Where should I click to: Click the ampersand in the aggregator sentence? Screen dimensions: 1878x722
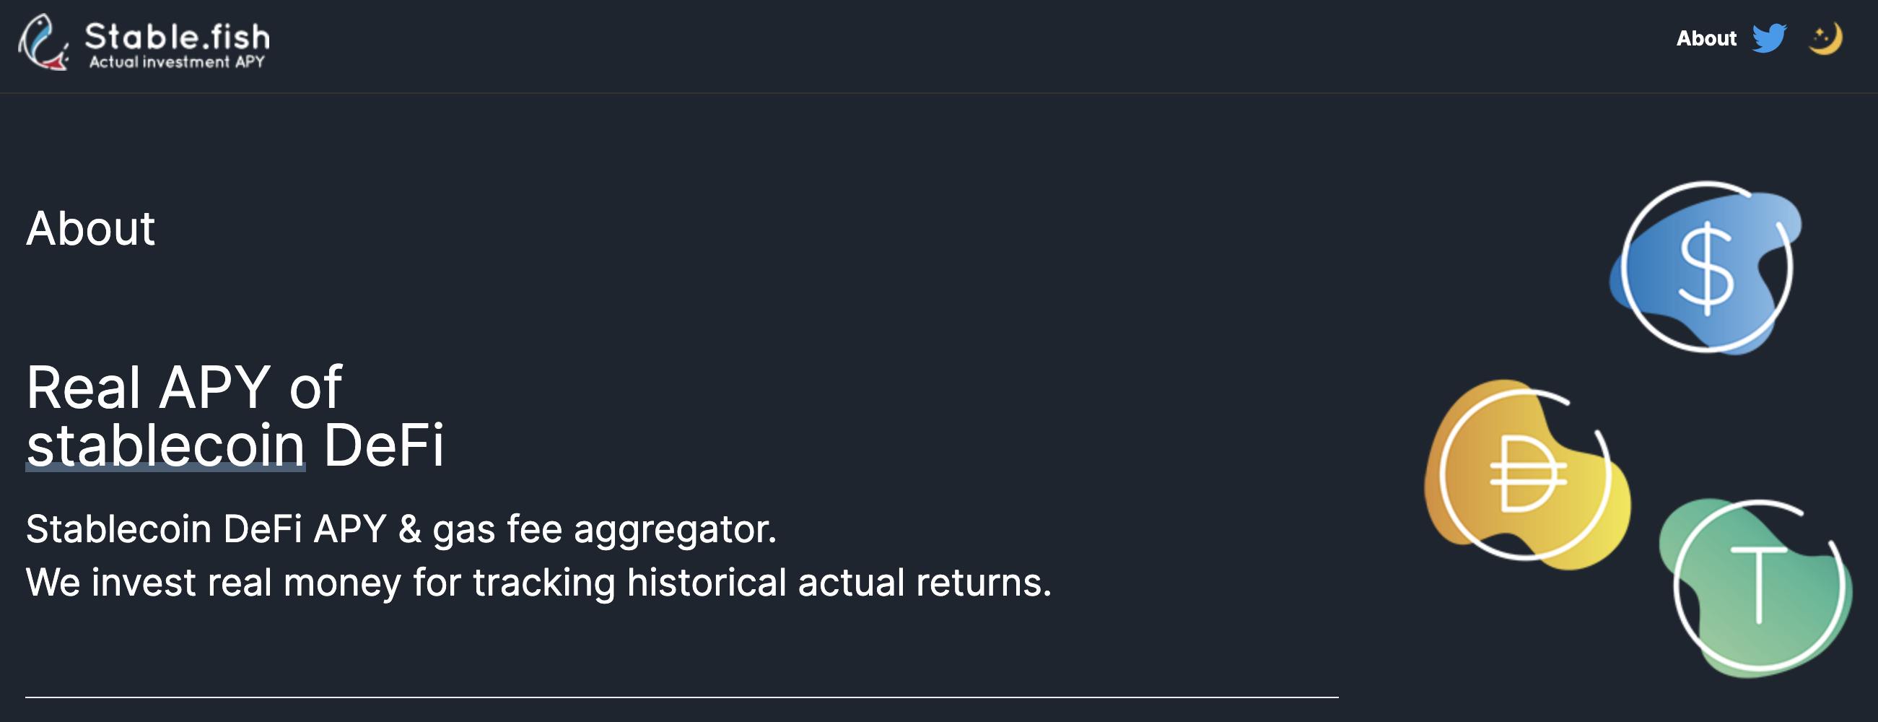410,529
